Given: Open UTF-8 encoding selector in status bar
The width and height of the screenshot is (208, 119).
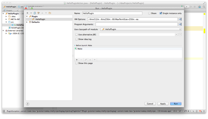Looking at the screenshot, I should click(x=187, y=111).
